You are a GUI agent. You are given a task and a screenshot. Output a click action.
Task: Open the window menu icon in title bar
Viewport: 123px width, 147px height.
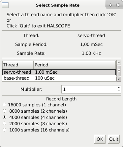pos(5,5)
